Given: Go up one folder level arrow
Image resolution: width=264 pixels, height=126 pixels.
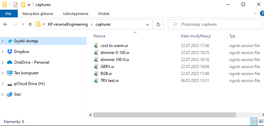Looking at the screenshot, I should pyautogui.click(x=30, y=24).
